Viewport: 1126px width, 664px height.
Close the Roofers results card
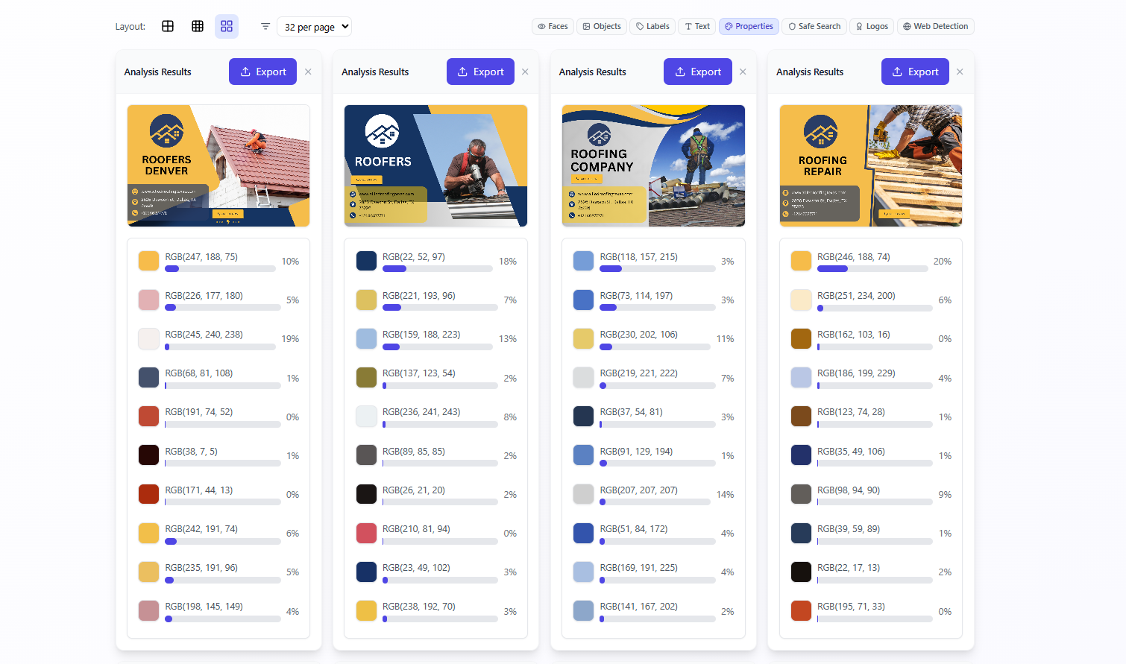coord(525,72)
